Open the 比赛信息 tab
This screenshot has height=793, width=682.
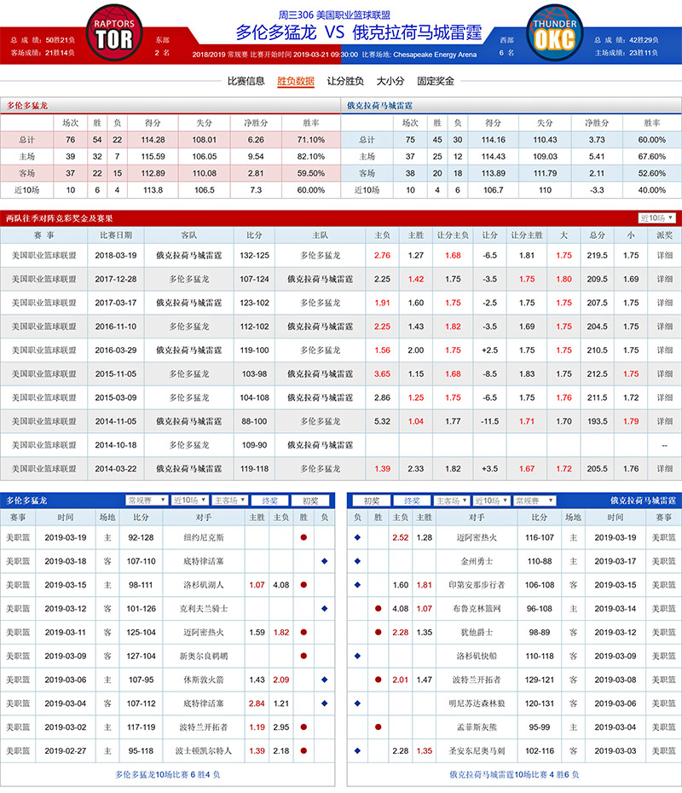246,81
